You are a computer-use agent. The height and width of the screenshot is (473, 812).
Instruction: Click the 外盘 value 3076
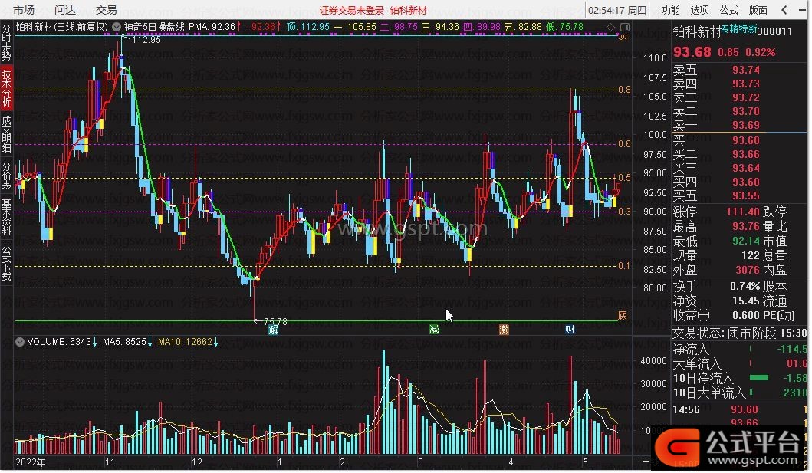click(x=748, y=270)
